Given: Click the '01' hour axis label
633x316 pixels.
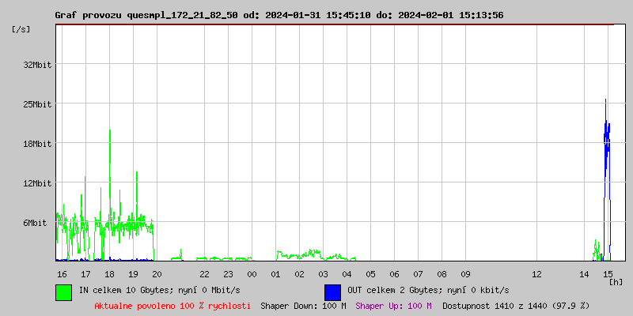Looking at the screenshot, I should pyautogui.click(x=275, y=274).
